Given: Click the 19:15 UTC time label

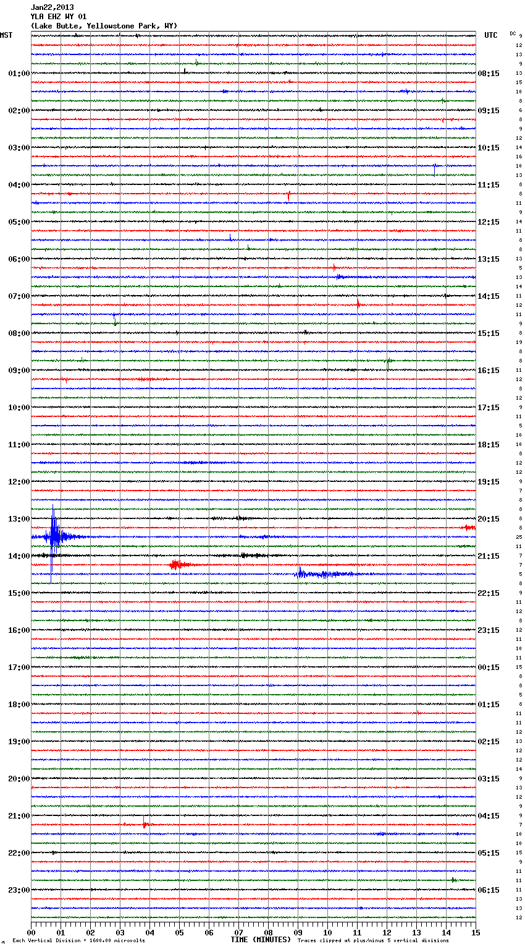Looking at the screenshot, I should click(489, 482).
